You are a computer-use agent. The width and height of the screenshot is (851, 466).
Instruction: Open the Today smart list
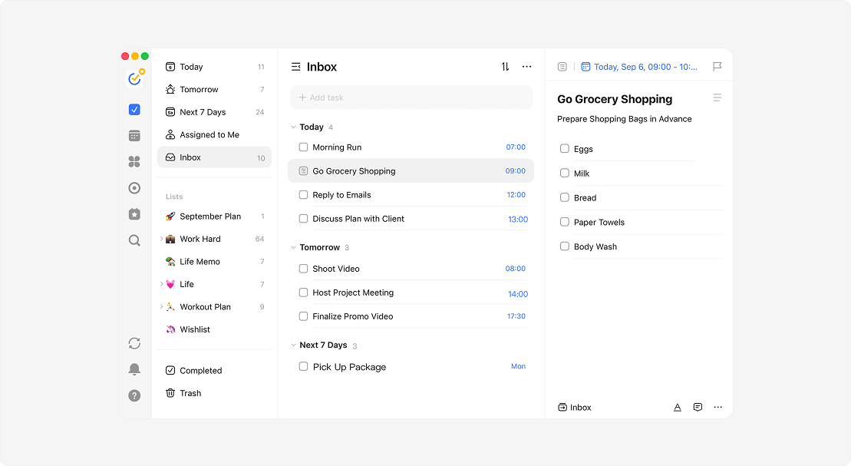point(214,67)
